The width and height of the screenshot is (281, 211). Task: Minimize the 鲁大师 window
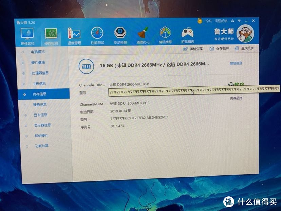(246, 21)
